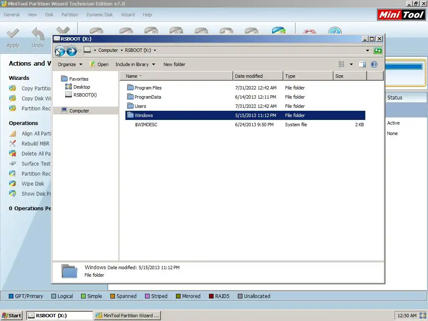Open the Dynamic Disk menu
Image resolution: width=428 pixels, height=321 pixels.
99,15
